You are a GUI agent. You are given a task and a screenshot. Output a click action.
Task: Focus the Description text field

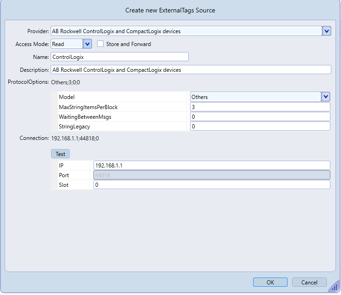[191, 69]
